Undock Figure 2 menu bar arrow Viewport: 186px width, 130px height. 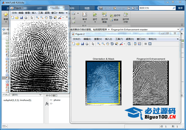178,39
